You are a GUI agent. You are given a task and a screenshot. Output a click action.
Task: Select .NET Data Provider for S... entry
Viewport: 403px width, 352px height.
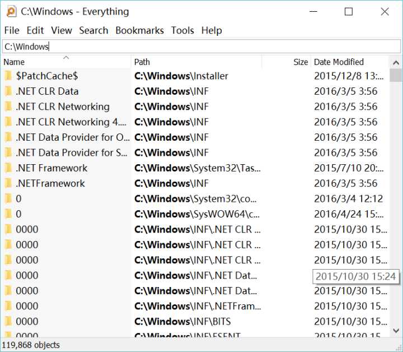click(x=72, y=152)
